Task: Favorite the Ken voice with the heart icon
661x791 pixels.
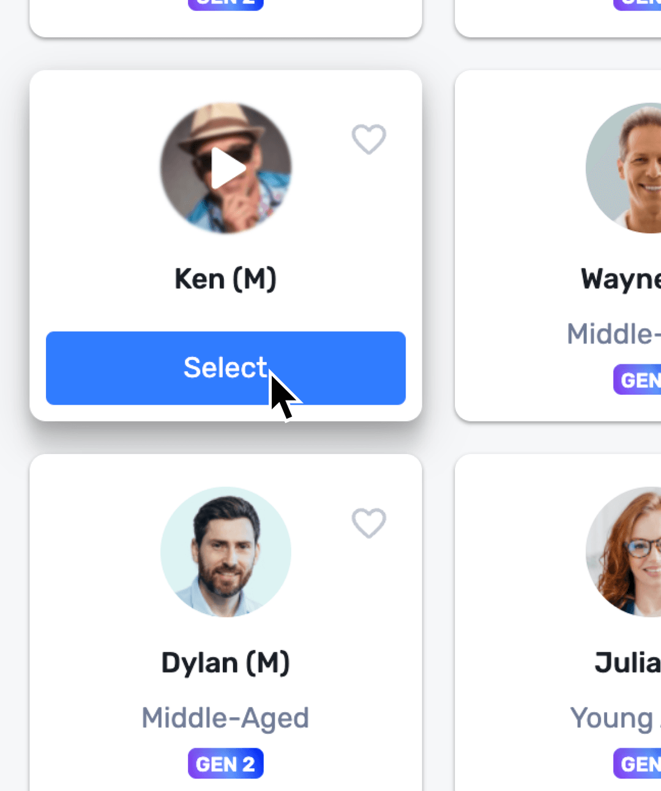Action: click(x=368, y=139)
